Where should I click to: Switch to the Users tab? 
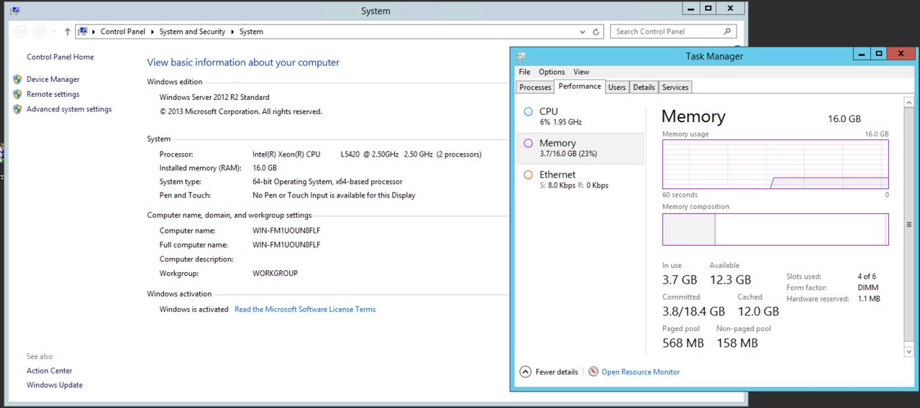[617, 87]
